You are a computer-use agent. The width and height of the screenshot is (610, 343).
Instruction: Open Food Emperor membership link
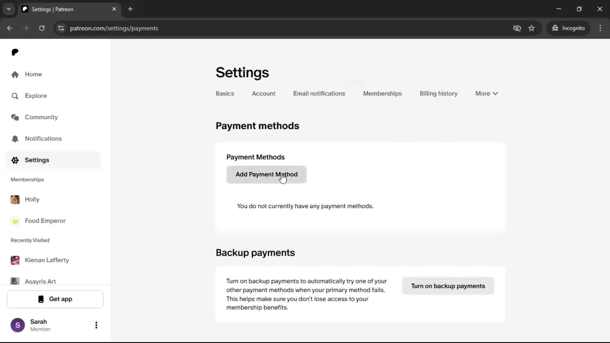(53, 221)
